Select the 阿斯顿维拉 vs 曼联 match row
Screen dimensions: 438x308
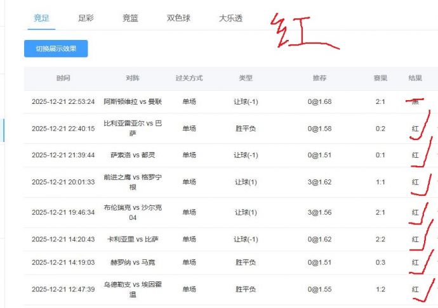click(133, 101)
